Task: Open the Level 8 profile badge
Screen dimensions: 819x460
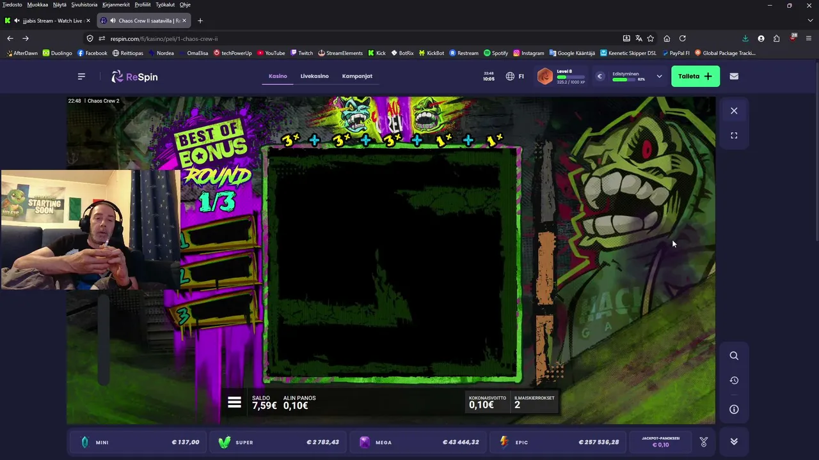Action: pos(545,77)
